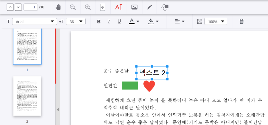Delete selected object with trash icon
Screen dimensions: 268x125
[x=241, y=21]
